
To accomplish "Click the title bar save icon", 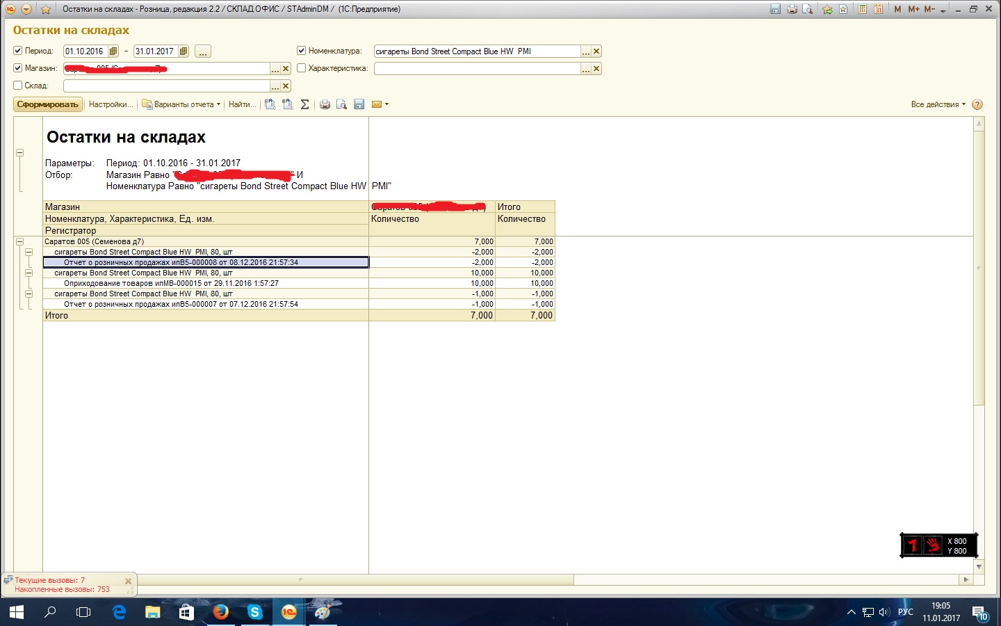I will pyautogui.click(x=775, y=9).
